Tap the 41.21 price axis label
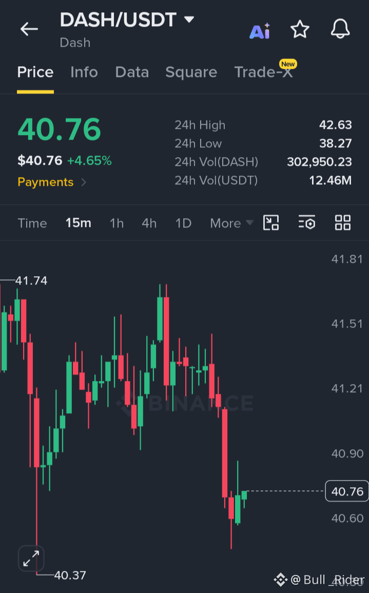The image size is (369, 593). (x=347, y=388)
